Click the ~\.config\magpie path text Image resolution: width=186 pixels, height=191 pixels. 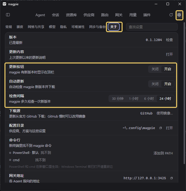tap(139, 128)
